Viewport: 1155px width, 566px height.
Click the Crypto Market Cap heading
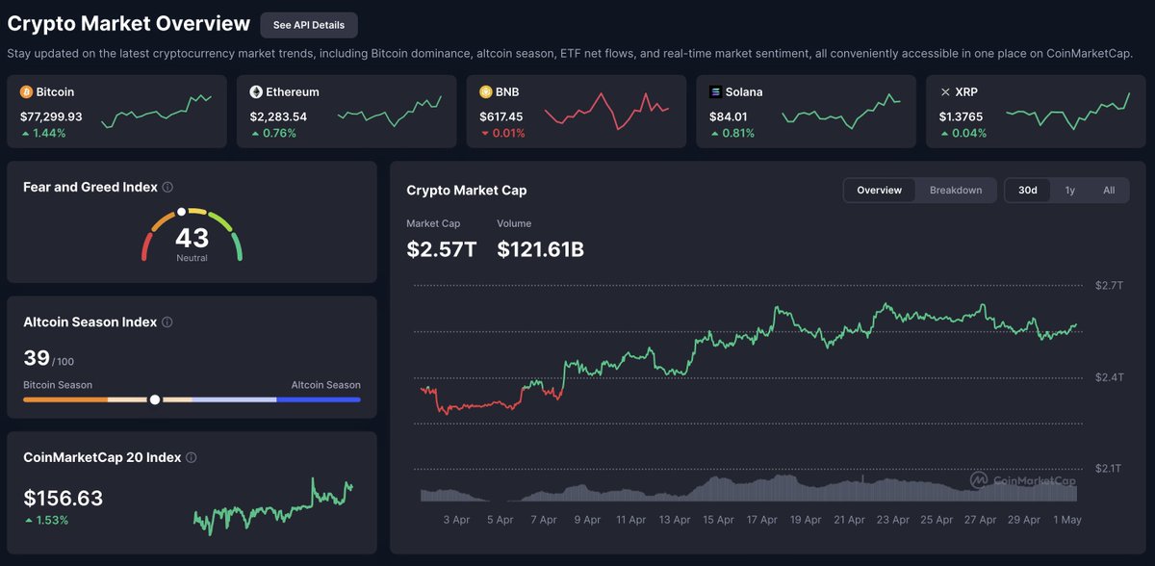pos(467,191)
